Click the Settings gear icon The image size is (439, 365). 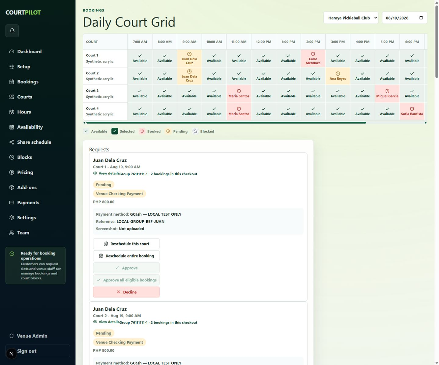coord(12,217)
